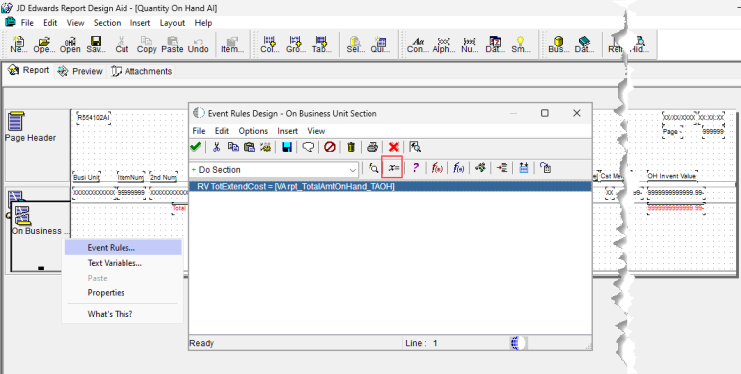741x374 pixels.
Task: Choose What's This? from context menu
Action: tap(123, 314)
